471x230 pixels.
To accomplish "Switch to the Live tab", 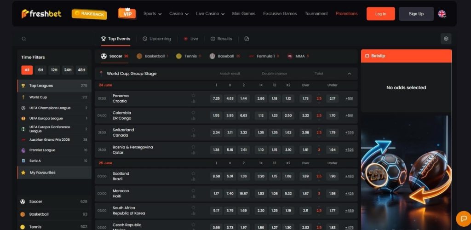I will pyautogui.click(x=191, y=39).
